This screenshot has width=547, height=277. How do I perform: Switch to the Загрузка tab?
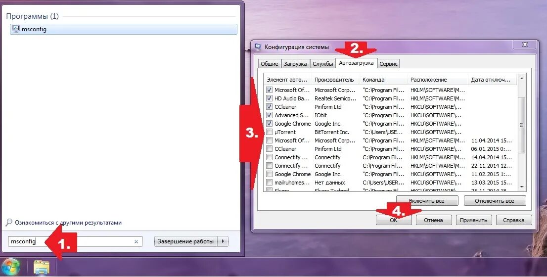[295, 64]
